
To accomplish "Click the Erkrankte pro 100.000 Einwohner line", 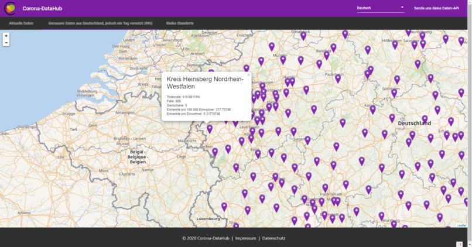I will [x=199, y=109].
